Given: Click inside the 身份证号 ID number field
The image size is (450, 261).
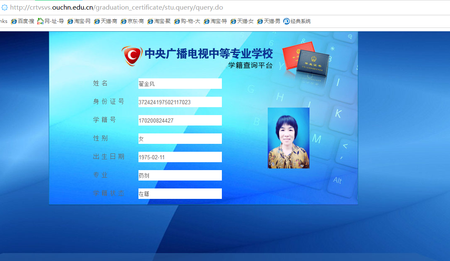Looking at the screenshot, I should tap(179, 102).
